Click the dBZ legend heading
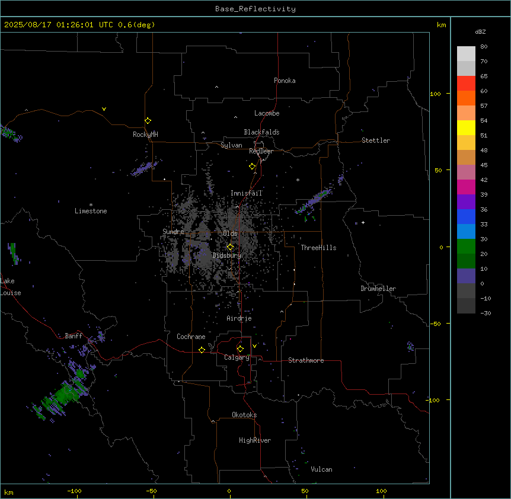 (x=480, y=32)
